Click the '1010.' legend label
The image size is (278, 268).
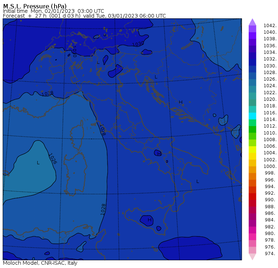pos(270,133)
